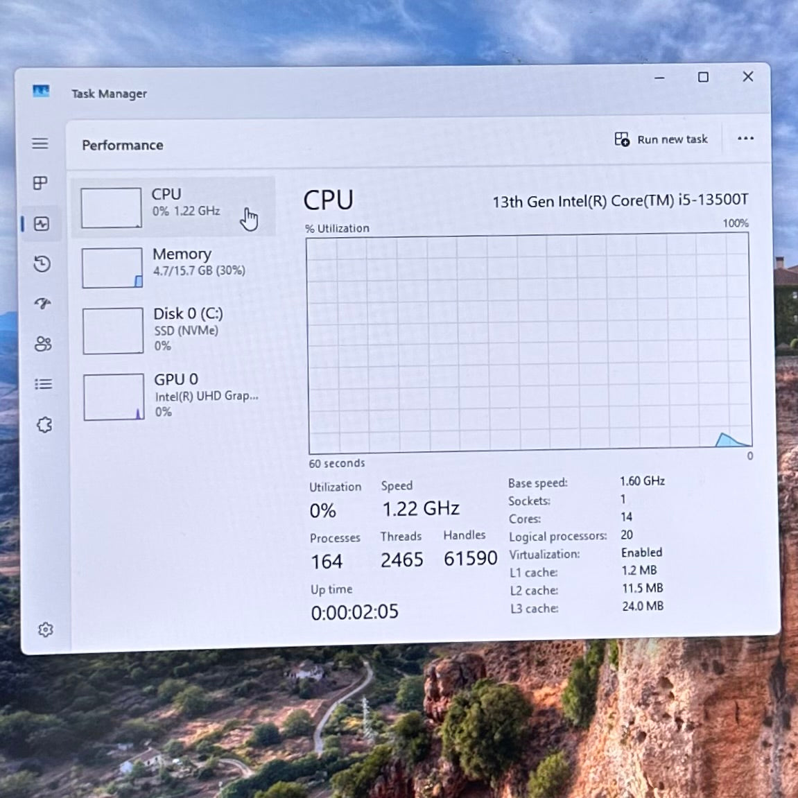Open the hamburger navigation menu

pyautogui.click(x=40, y=144)
